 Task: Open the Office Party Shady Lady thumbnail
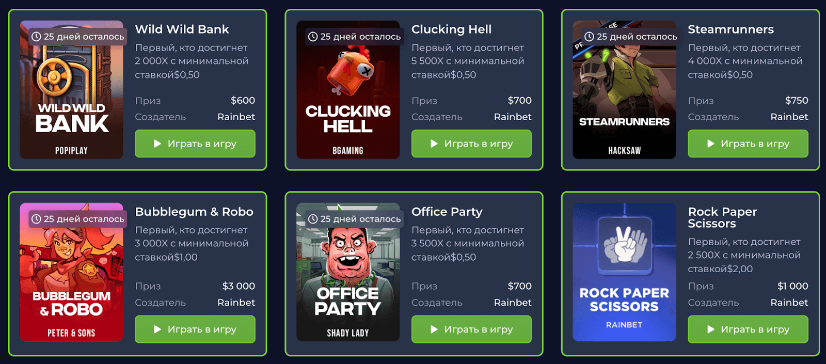(x=348, y=272)
